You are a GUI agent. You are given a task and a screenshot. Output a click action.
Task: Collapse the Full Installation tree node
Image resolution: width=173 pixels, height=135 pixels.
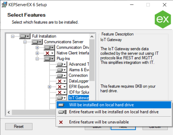click(13, 36)
